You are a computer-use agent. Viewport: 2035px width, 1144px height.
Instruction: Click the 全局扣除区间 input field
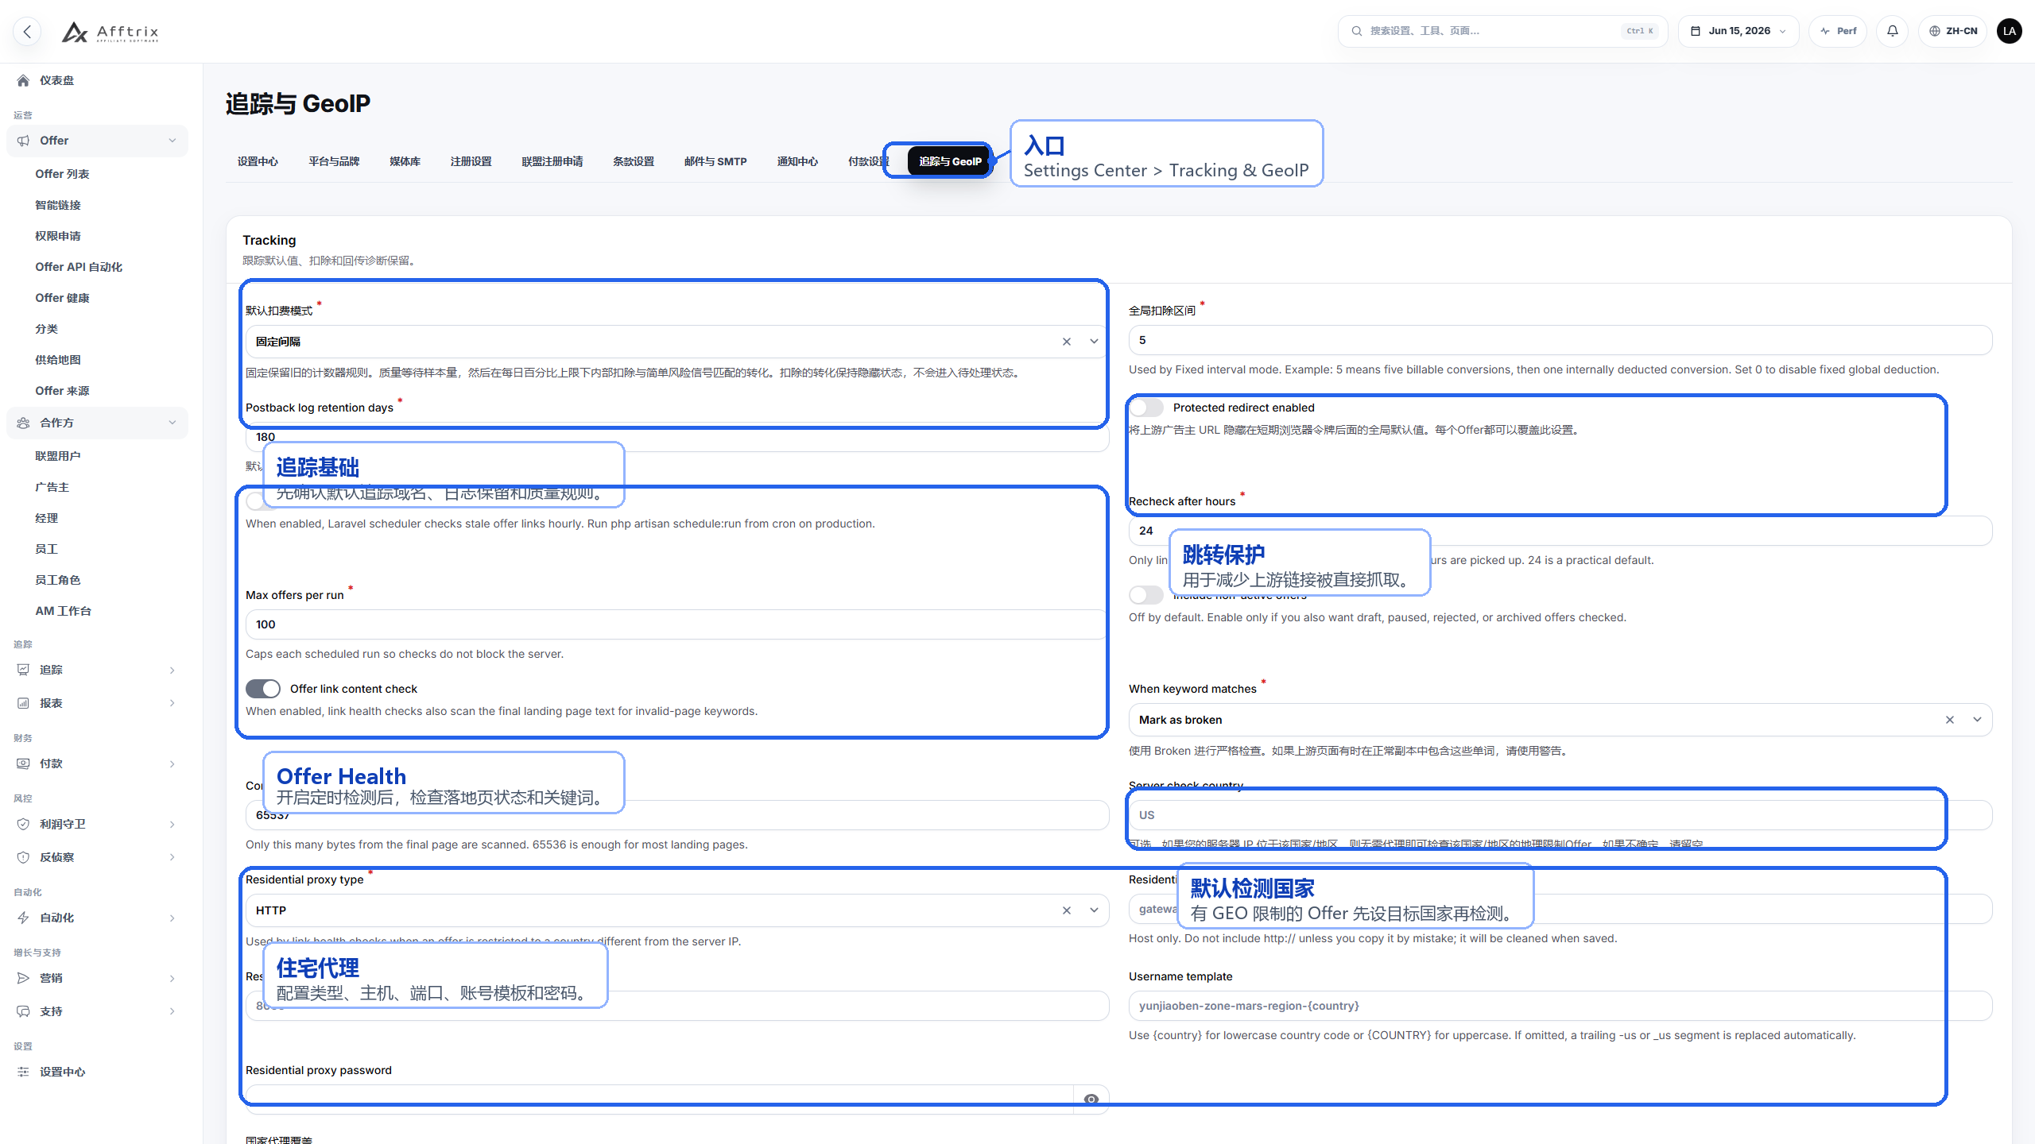[1560, 340]
